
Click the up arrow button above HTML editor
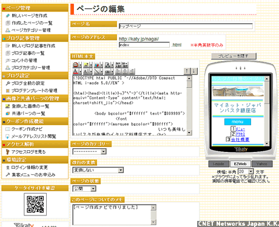187,71
